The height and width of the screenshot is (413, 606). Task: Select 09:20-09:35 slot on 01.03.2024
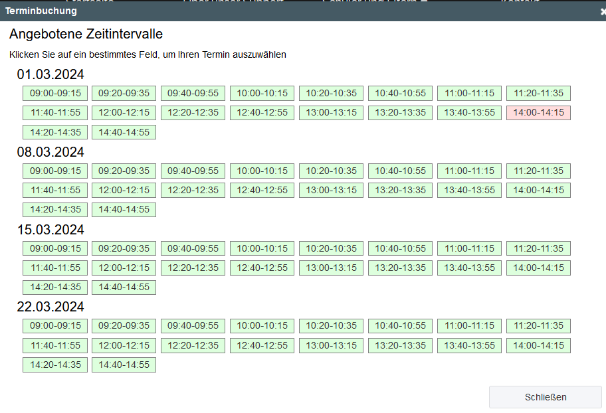click(124, 93)
